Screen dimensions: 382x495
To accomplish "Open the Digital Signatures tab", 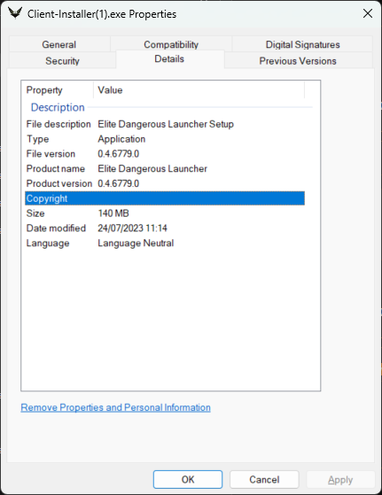I will coord(302,44).
